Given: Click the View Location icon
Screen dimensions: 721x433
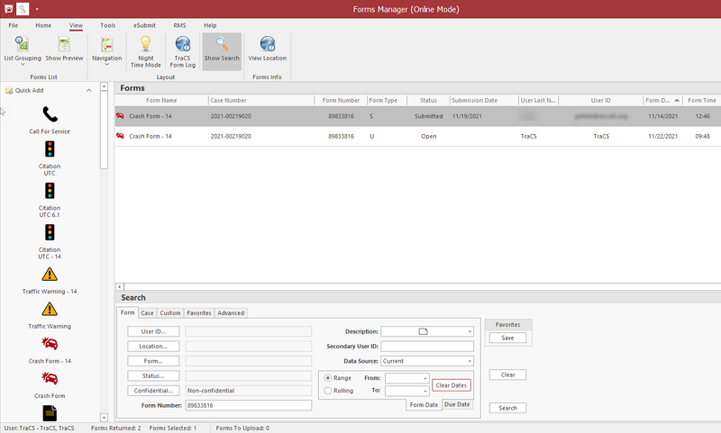Looking at the screenshot, I should (x=268, y=50).
